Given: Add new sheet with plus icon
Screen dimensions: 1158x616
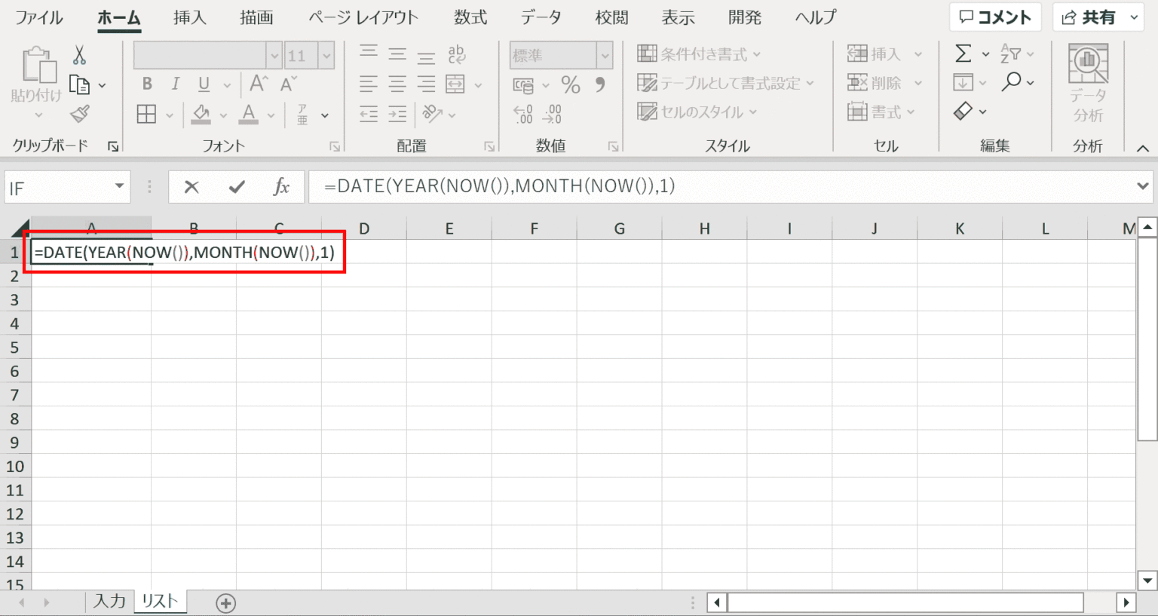Looking at the screenshot, I should [225, 602].
